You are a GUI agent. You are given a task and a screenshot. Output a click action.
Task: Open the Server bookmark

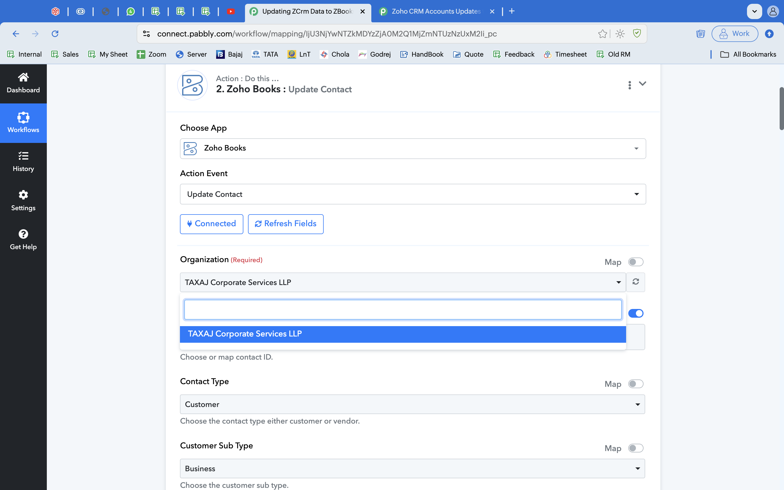point(191,54)
